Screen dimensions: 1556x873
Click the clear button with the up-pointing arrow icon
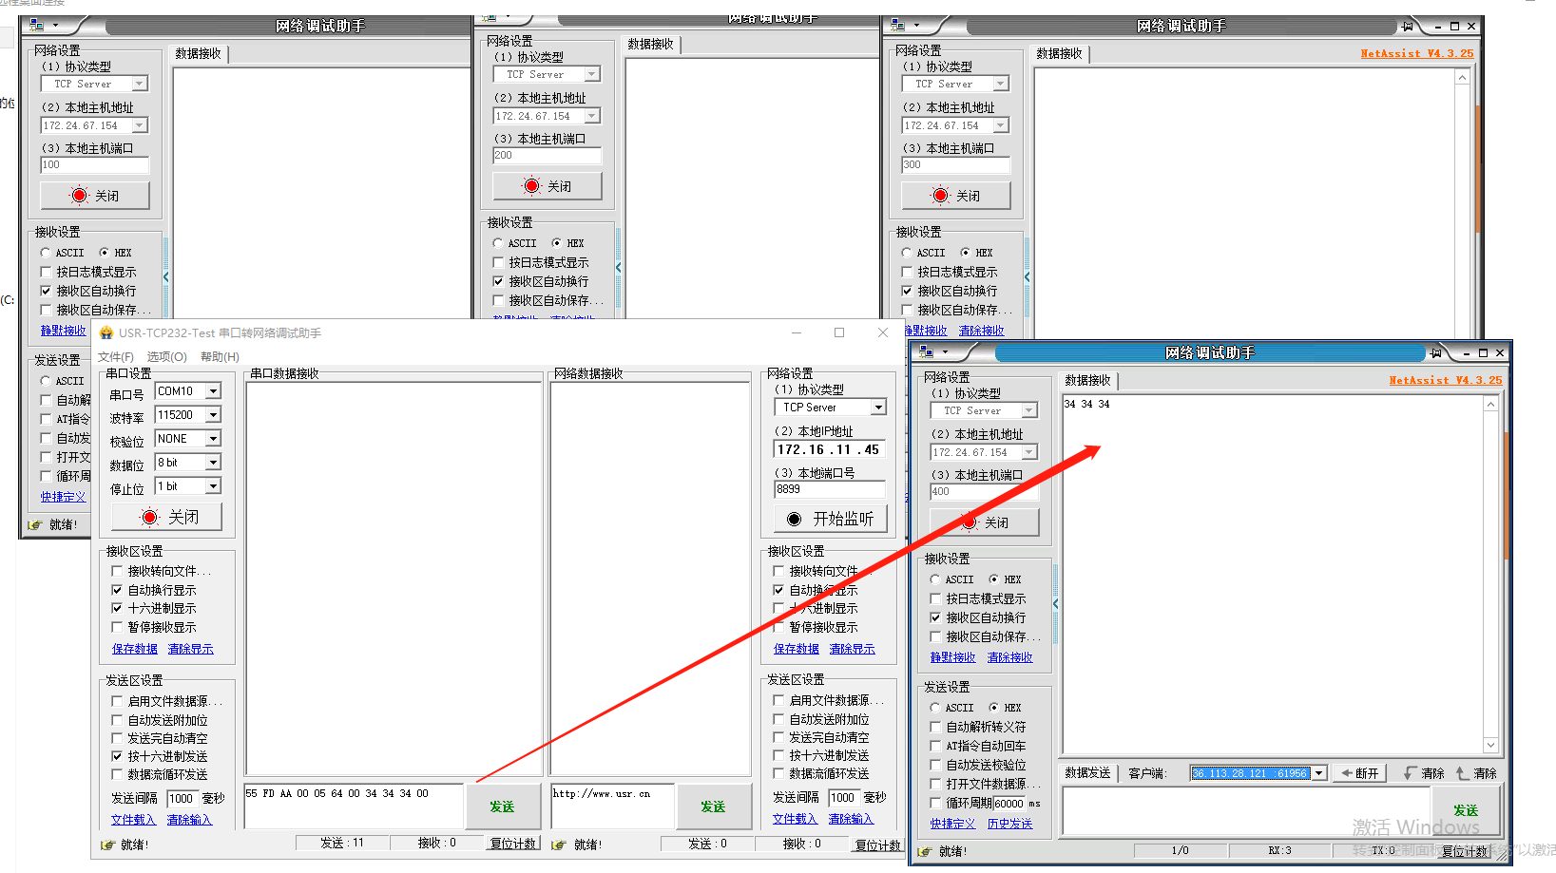(1476, 773)
